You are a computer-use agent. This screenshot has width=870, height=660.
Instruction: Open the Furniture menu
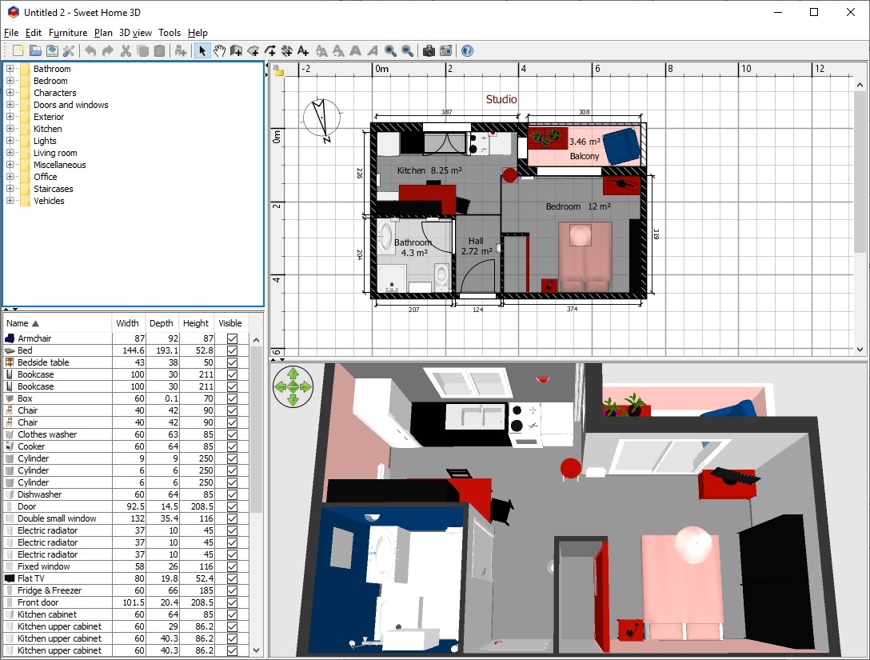click(x=68, y=33)
